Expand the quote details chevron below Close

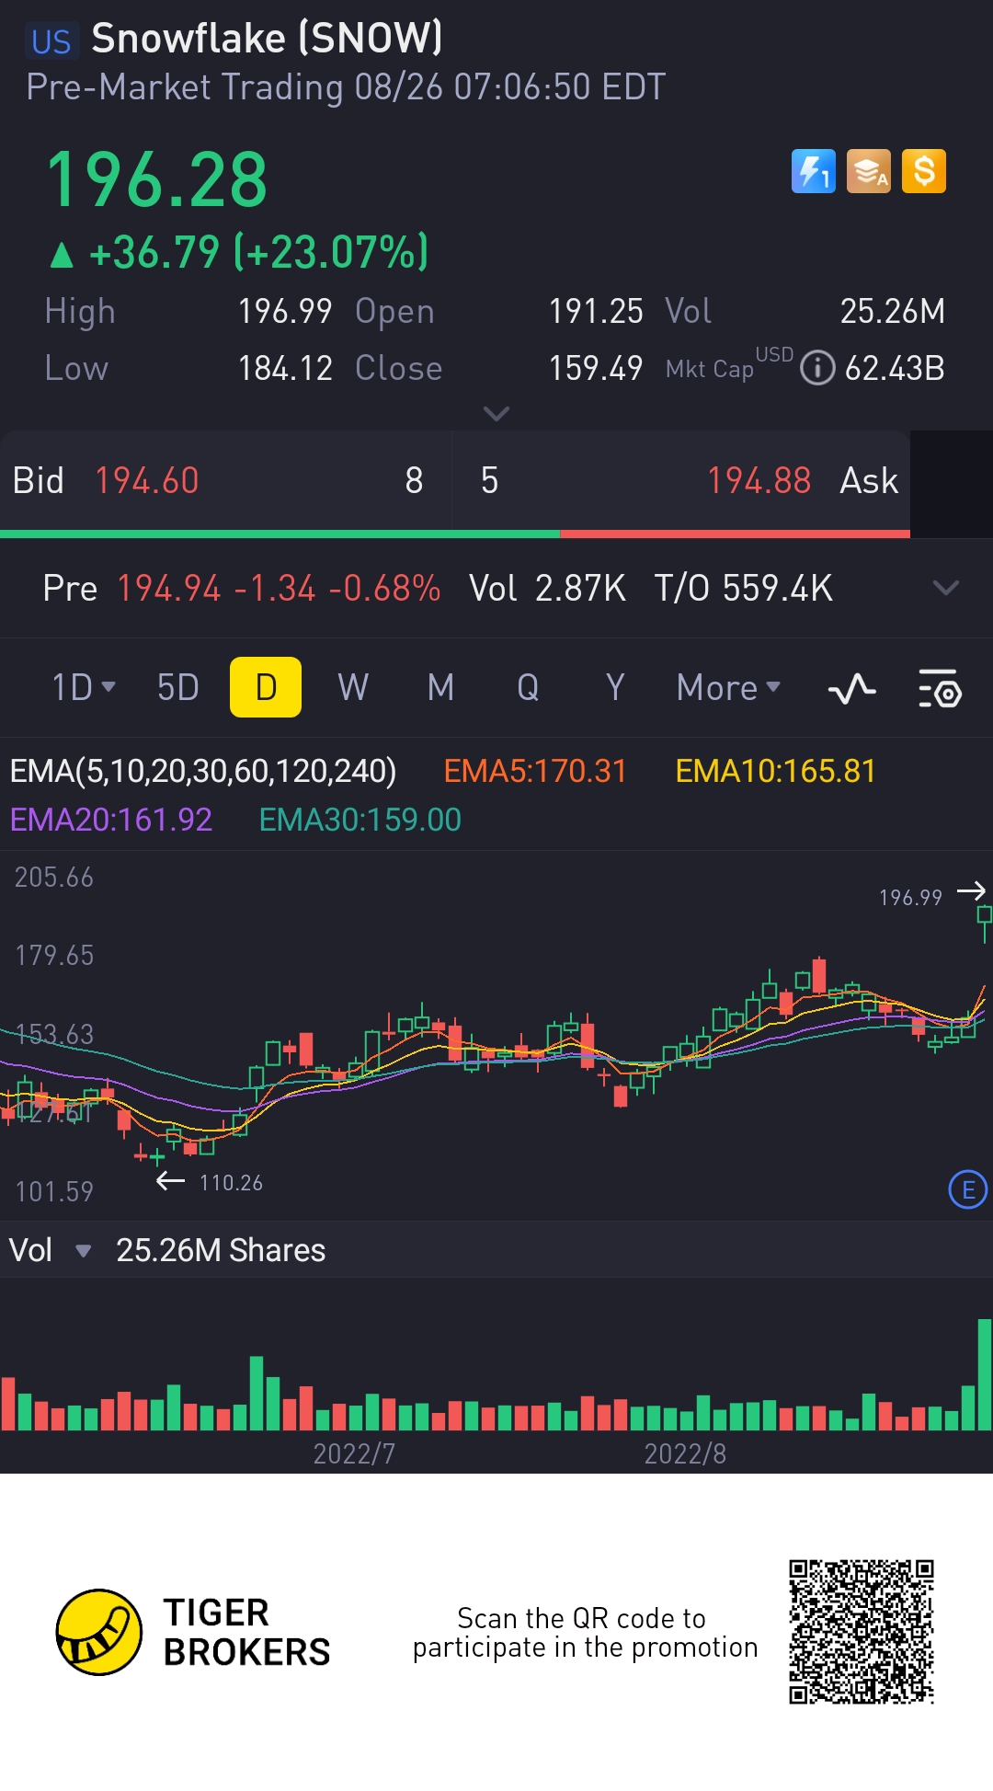pos(496,414)
